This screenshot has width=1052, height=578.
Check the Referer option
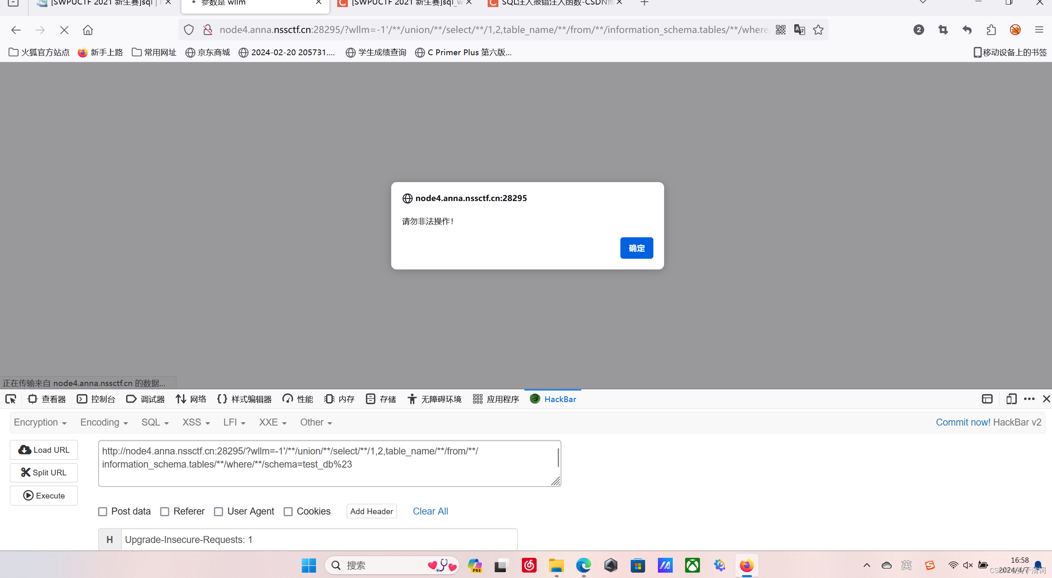[x=165, y=512]
